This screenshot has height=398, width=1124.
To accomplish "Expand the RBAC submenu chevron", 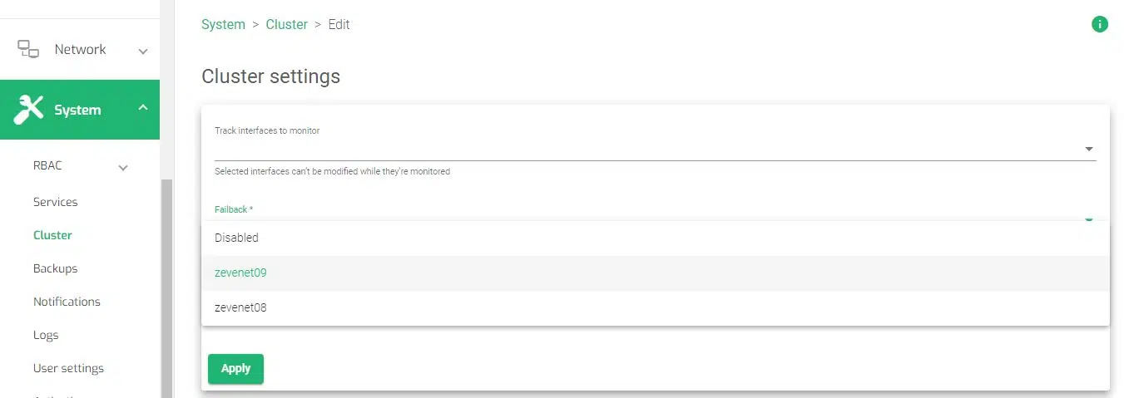I will point(123,167).
